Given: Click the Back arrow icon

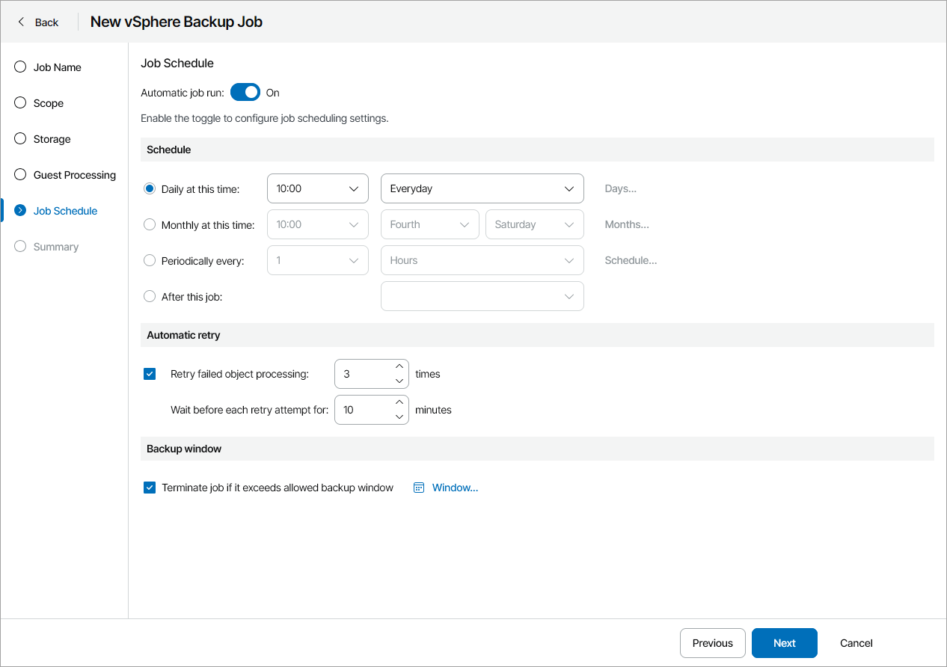Looking at the screenshot, I should click(21, 22).
